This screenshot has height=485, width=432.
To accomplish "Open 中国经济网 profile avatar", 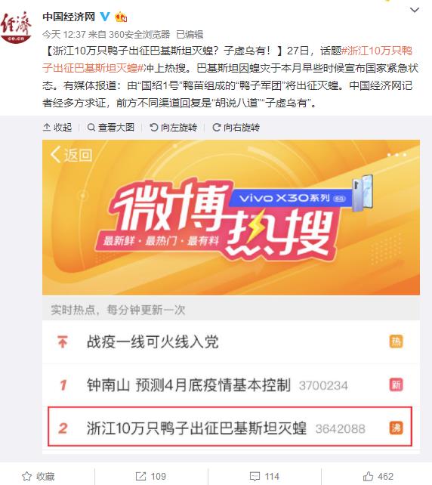I will pyautogui.click(x=16, y=27).
